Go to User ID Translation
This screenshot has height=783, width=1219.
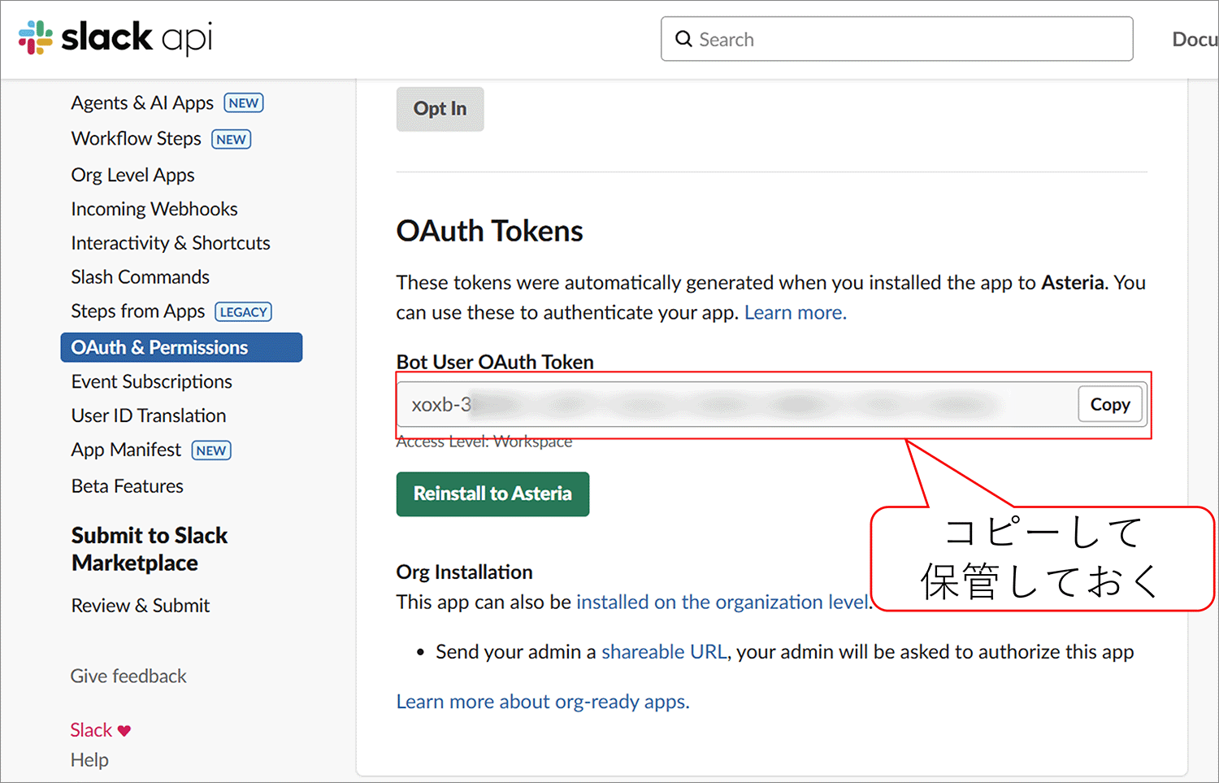point(149,415)
